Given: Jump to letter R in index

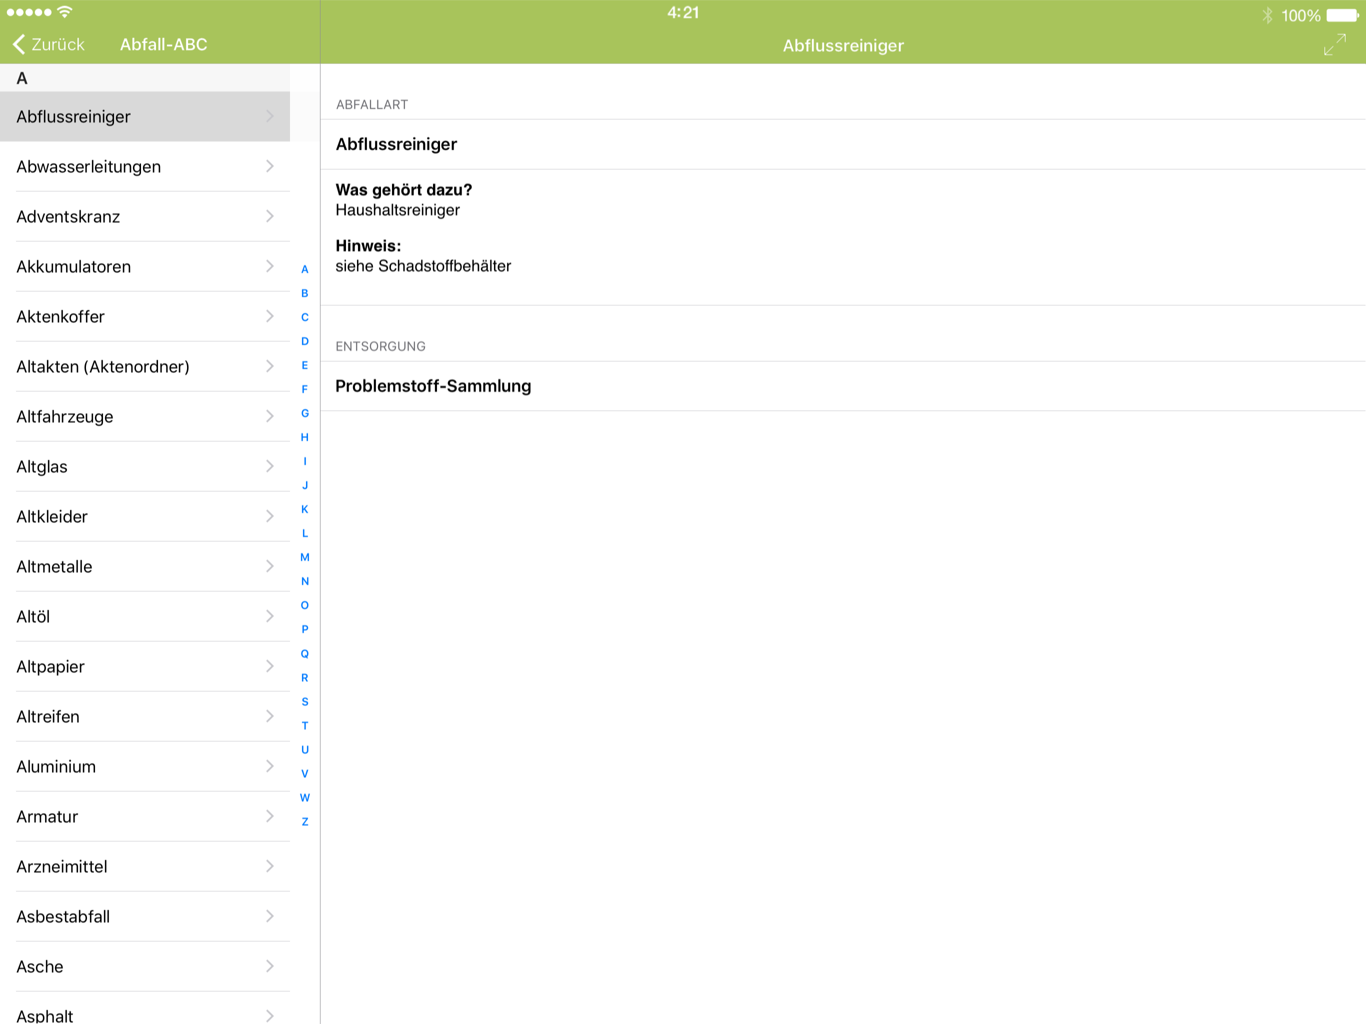Looking at the screenshot, I should tap(305, 678).
